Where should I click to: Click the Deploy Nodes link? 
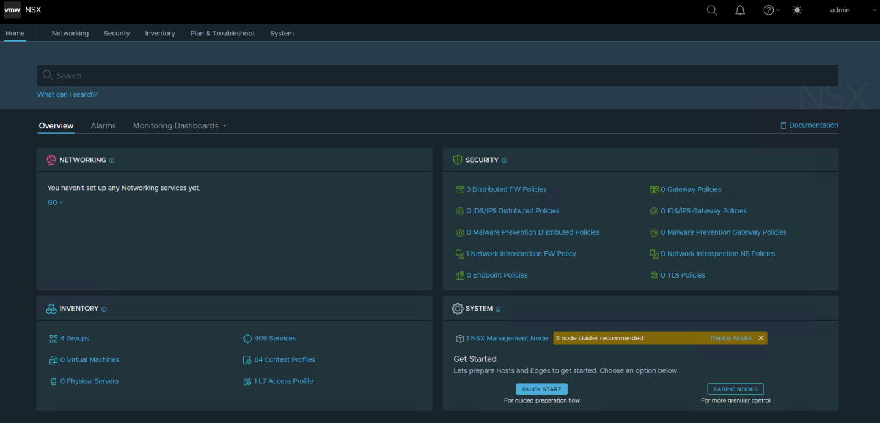(731, 338)
